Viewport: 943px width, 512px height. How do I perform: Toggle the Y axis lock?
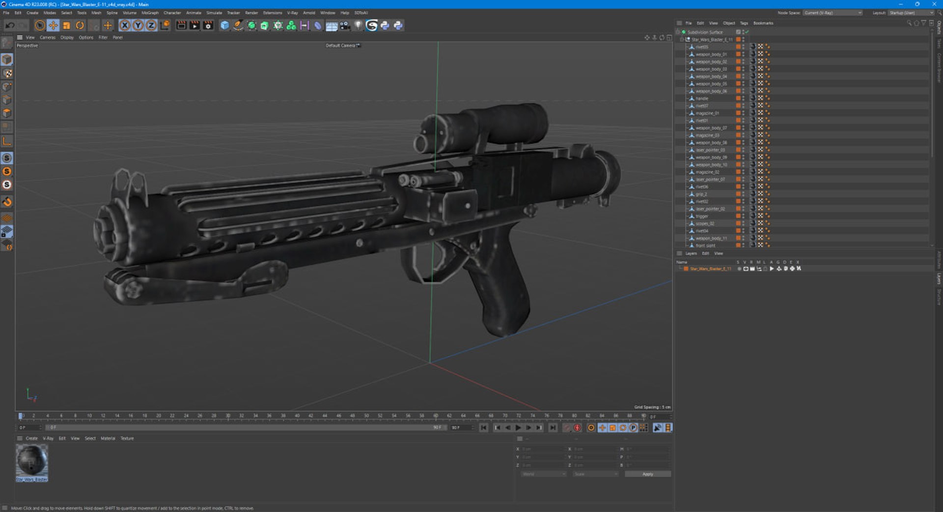(x=138, y=26)
